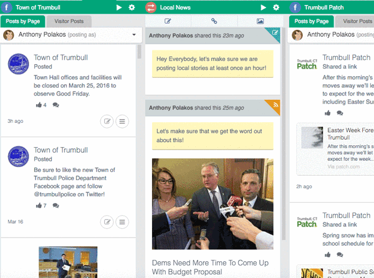Viewport: 374px width, 278px height.
Task: Like the Police Department Facebook page post
Action: point(39,206)
